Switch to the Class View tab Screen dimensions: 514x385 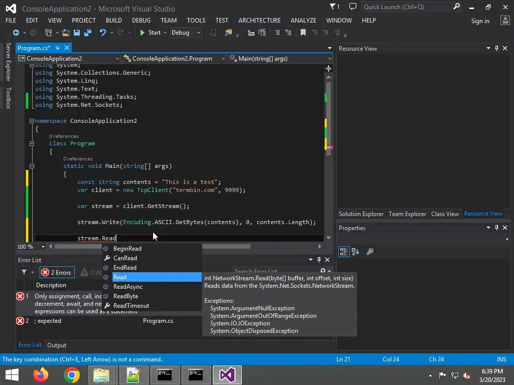tap(445, 214)
